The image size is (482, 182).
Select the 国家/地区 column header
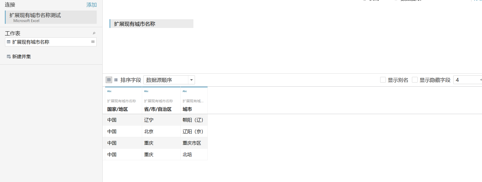point(117,109)
